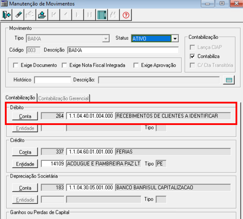The image size is (243, 219).
Task: Click Crédito account code 1.1.04.60.01.001.000 field
Action: tap(90, 152)
